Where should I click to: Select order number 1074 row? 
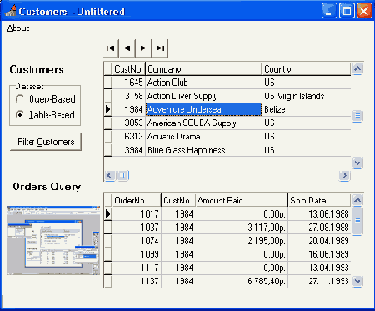[227, 241]
